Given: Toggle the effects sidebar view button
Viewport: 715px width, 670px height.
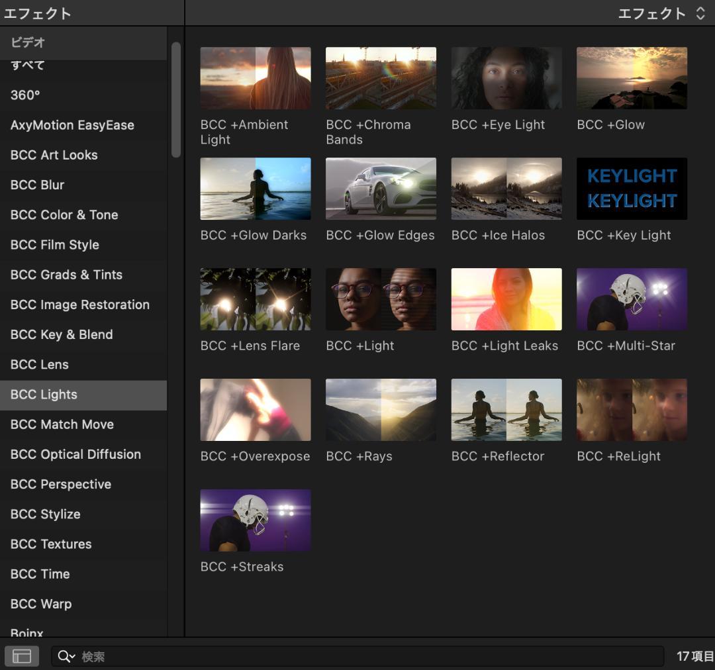Looking at the screenshot, I should 22,656.
